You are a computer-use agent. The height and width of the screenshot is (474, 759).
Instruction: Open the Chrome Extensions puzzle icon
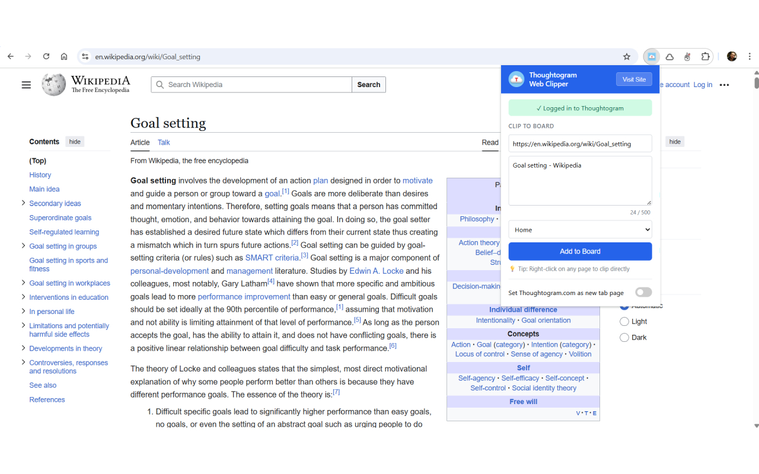point(705,56)
